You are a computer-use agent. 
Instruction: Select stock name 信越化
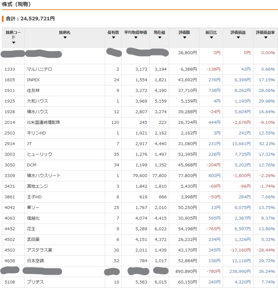pos(33,219)
